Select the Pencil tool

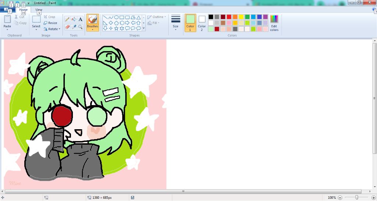67,19
